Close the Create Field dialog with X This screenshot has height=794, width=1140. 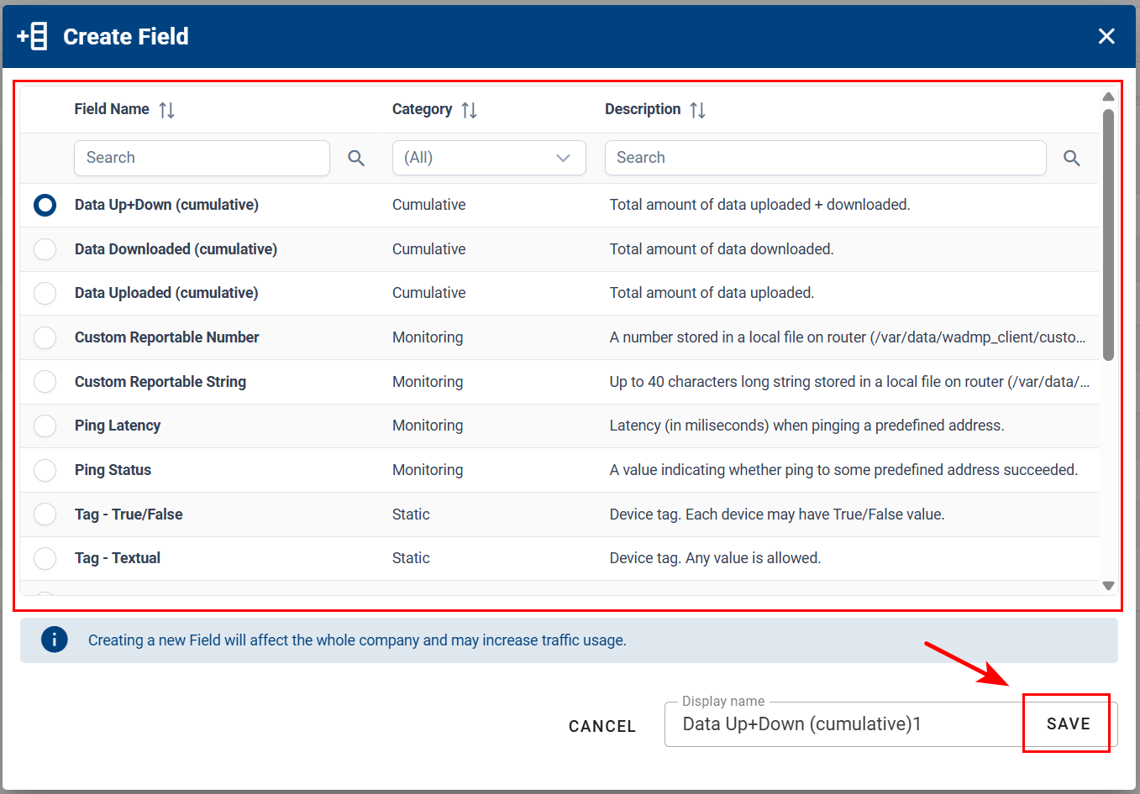coord(1106,36)
